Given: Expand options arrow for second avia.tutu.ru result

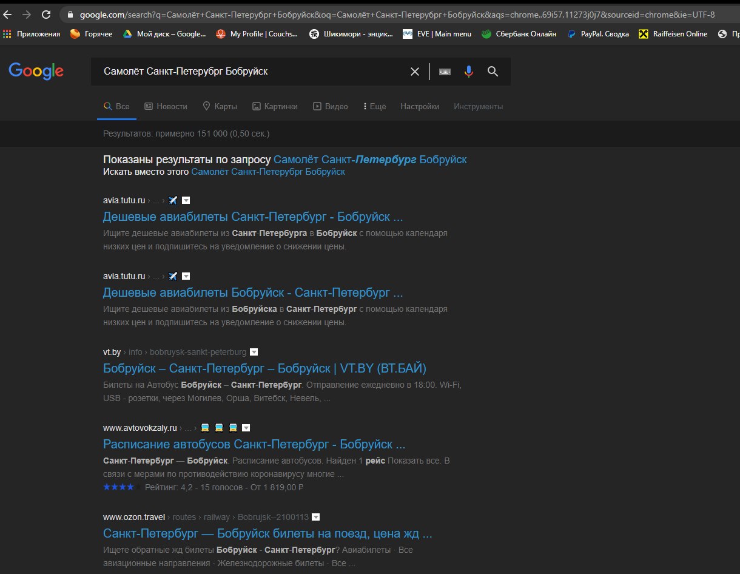Looking at the screenshot, I should click(186, 276).
